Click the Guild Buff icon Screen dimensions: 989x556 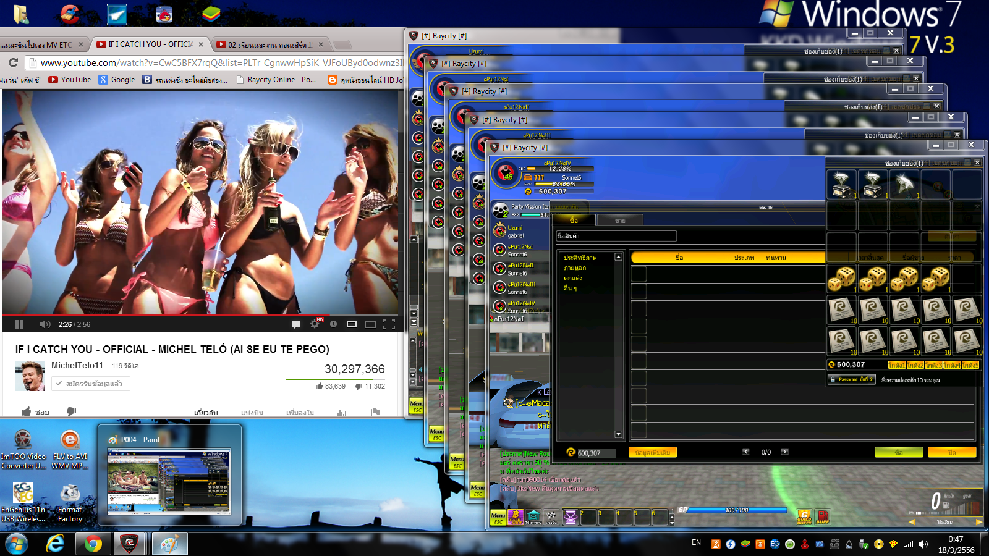[x=804, y=517]
